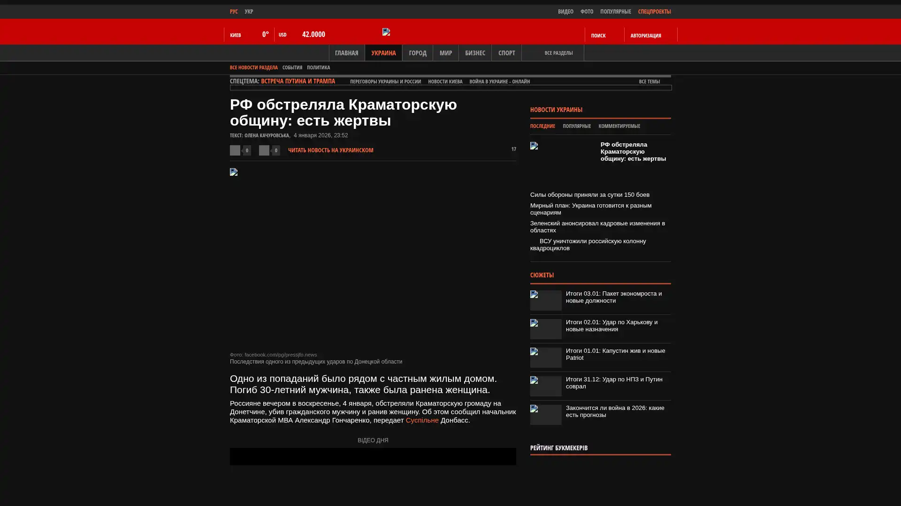The height and width of the screenshot is (506, 901).
Task: Click the first gray share button
Action: click(235, 150)
